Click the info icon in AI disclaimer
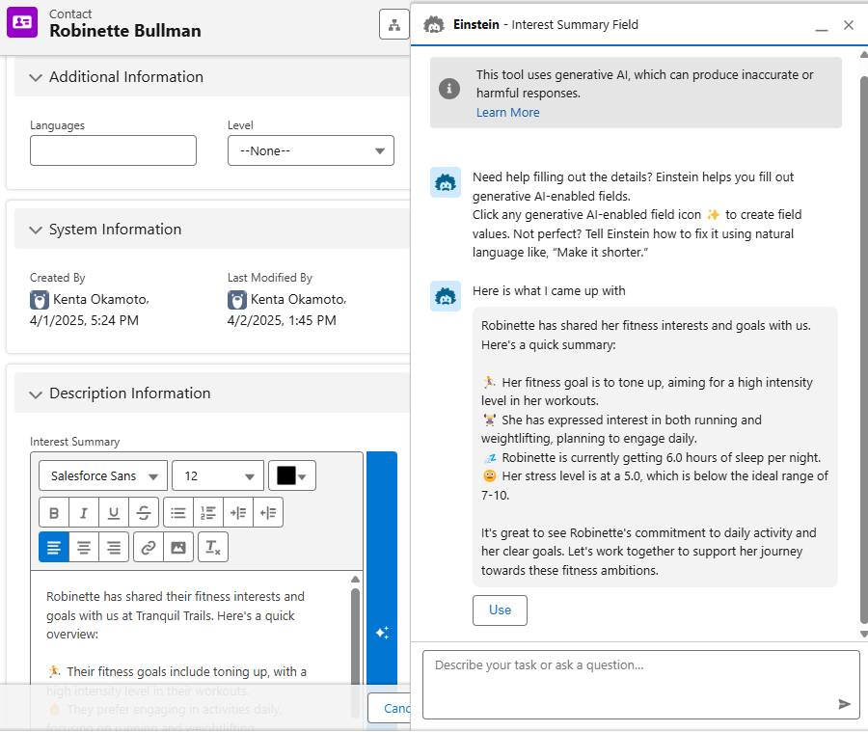This screenshot has height=732, width=868. [448, 88]
